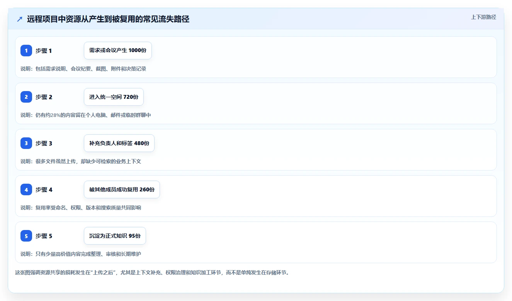Select the 被其他成员成功复用 260份 box
Image resolution: width=512 pixels, height=301 pixels.
[122, 189]
